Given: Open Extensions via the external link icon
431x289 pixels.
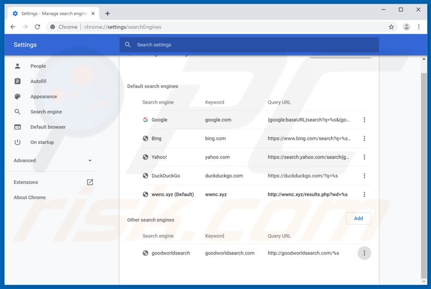Looking at the screenshot, I should coord(90,182).
